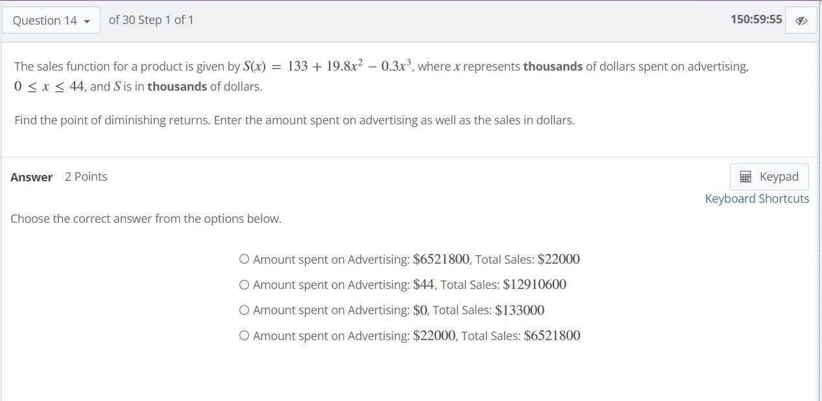
Task: Click the first answer choice radio circle
Action: coord(245,258)
